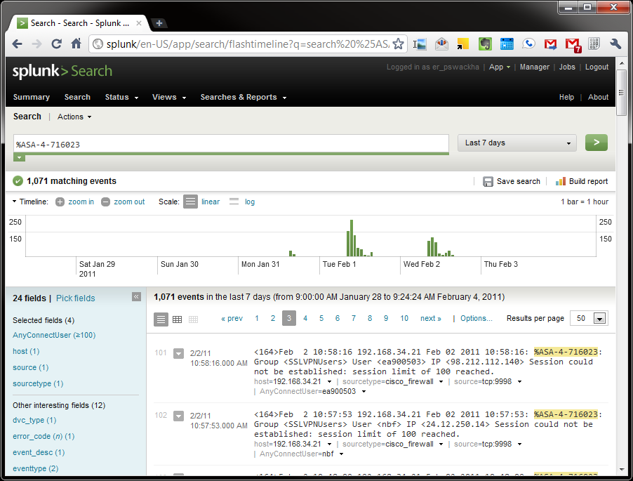Go to results page 10
This screenshot has width=633, height=481.
click(x=404, y=318)
